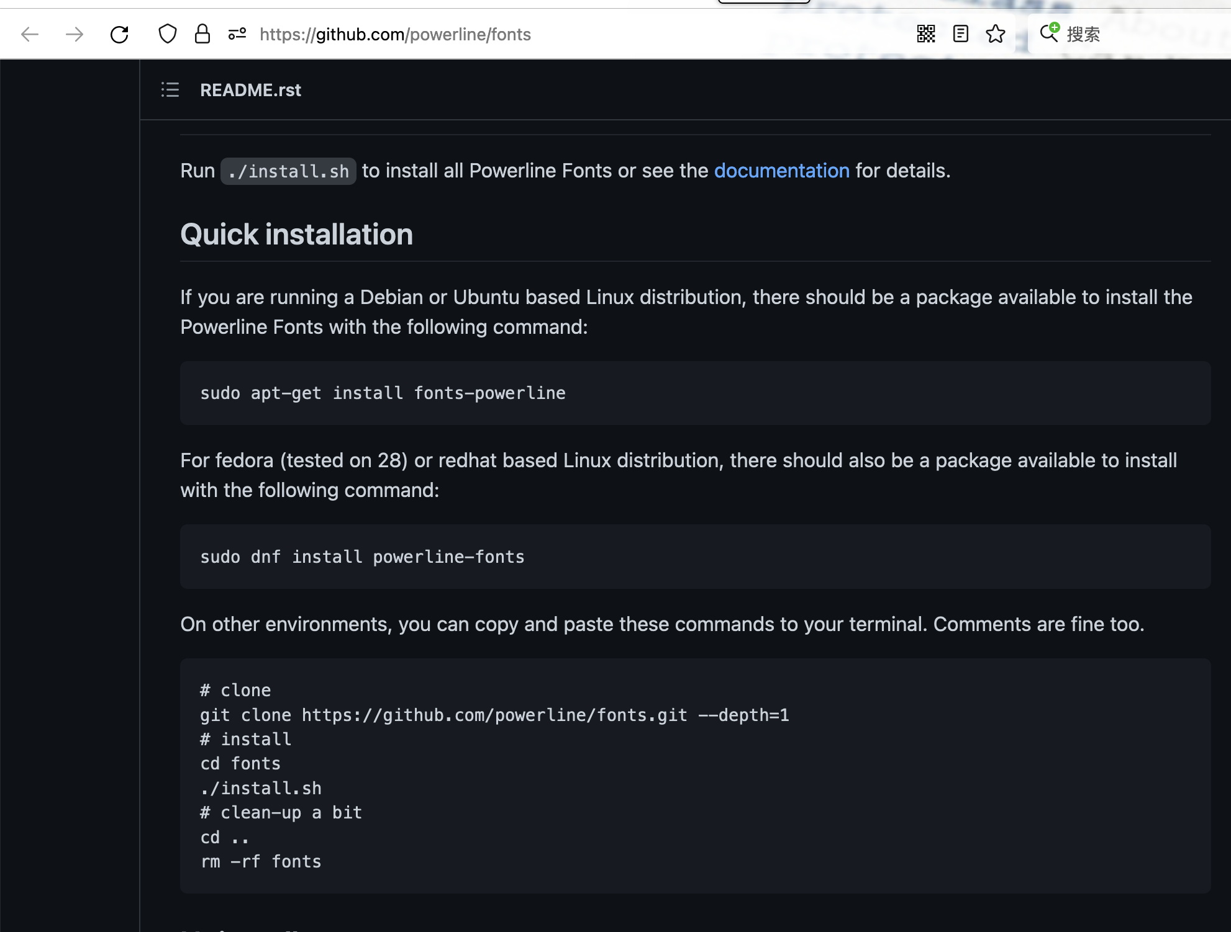Viewport: 1231px width, 932px height.
Task: Click ./install.sh line in code block
Action: coord(261,789)
